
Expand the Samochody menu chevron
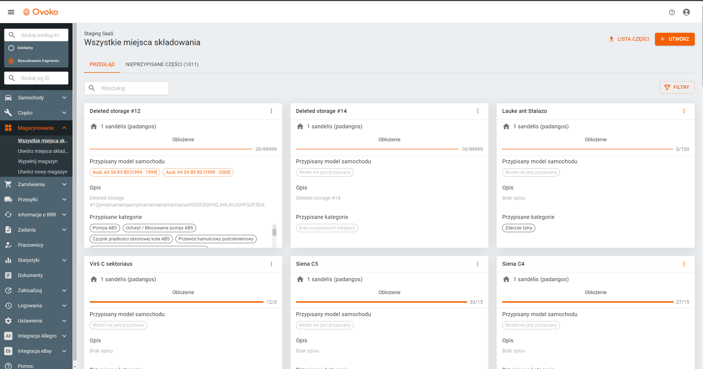(64, 98)
